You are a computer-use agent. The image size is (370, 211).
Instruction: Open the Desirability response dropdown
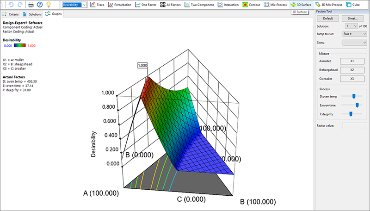click(x=74, y=5)
